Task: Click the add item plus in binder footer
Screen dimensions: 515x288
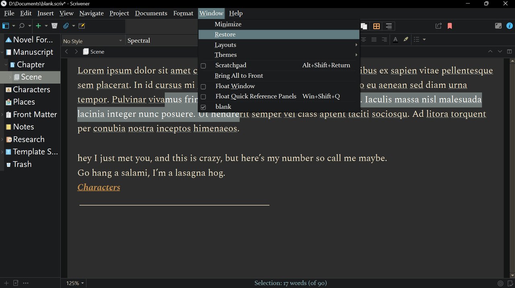Action: pyautogui.click(x=6, y=283)
